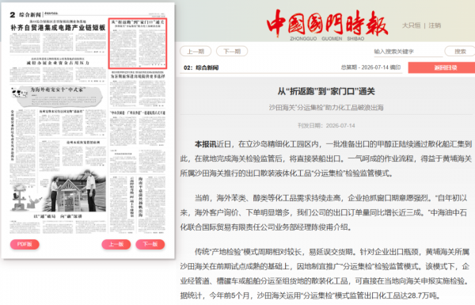475x305 pixels.
Task: Click the paragraph beginning 传统"产地检验"模式
Action: pos(325,274)
